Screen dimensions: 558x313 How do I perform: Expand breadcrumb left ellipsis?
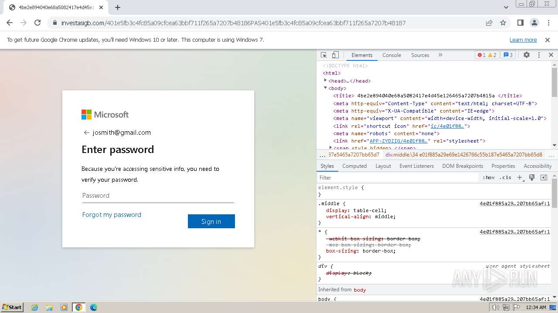point(322,155)
